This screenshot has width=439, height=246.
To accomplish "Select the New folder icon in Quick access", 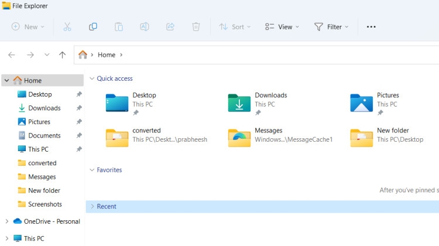I will (x=362, y=138).
